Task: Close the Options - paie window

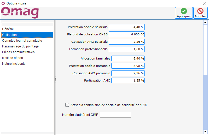Action: coord(205,3)
